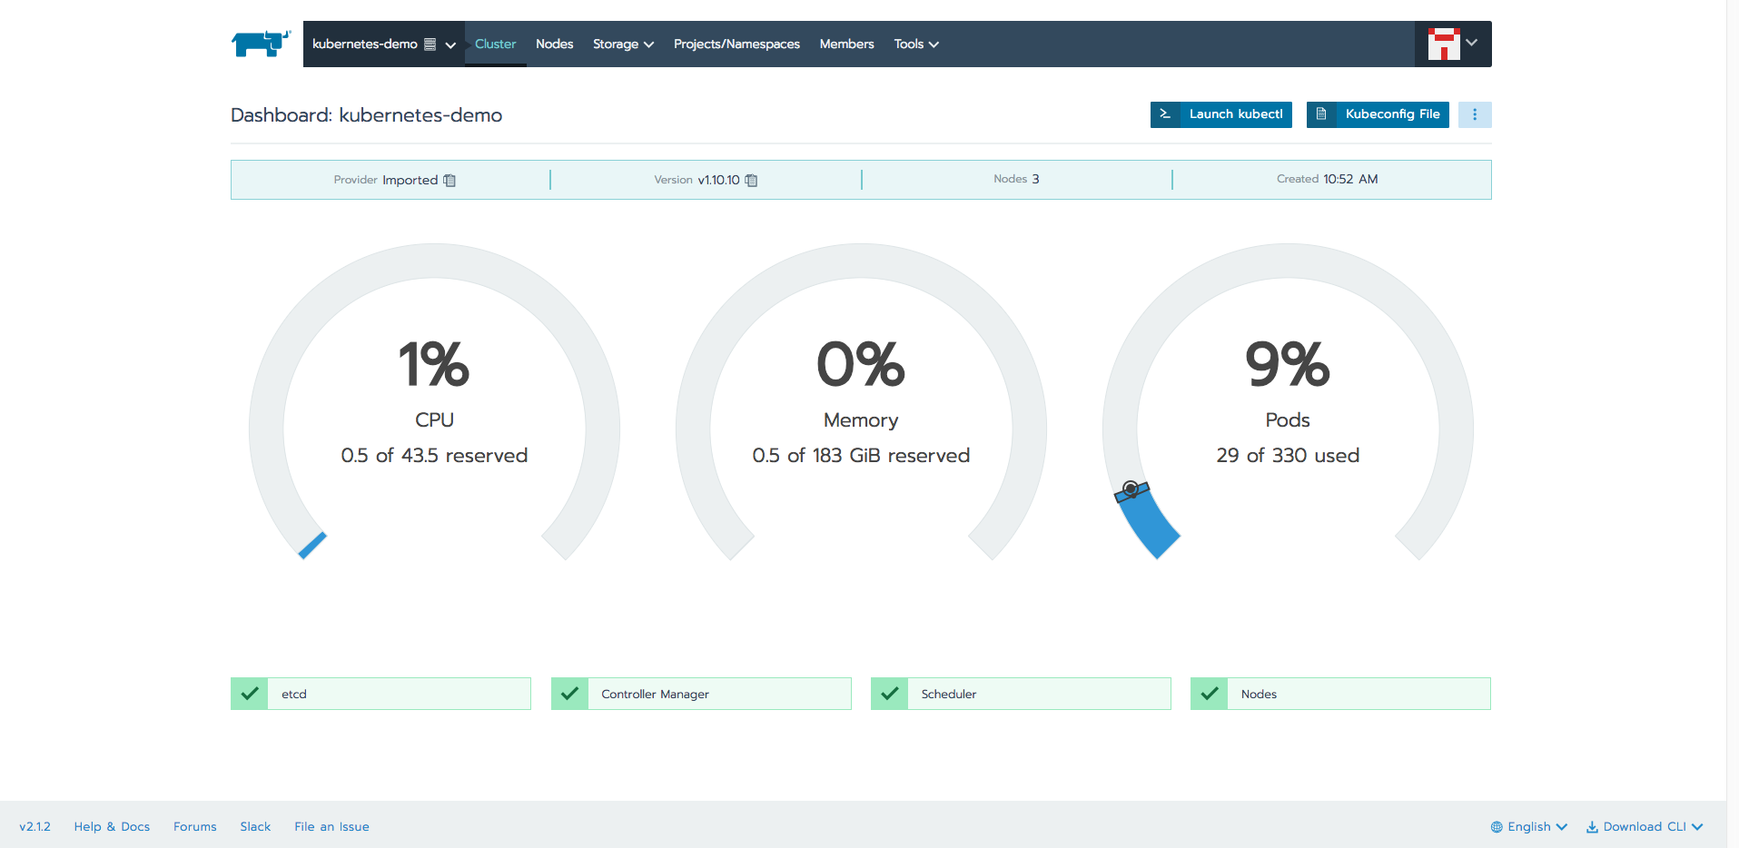Open the vertical ellipsis actions menu
1739x848 pixels.
[1475, 114]
